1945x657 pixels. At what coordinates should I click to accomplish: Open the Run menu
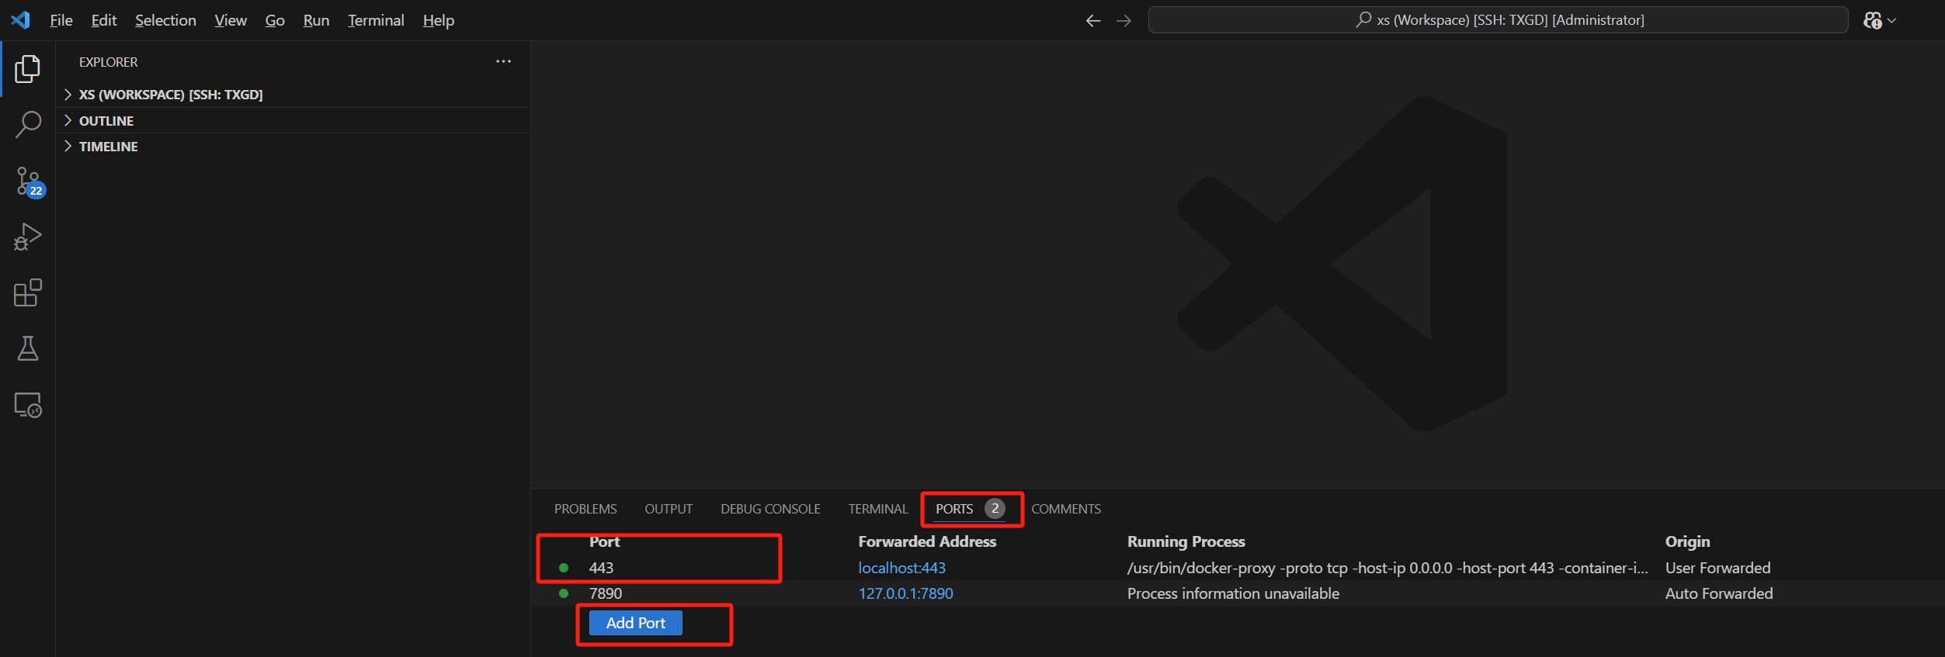tap(316, 20)
